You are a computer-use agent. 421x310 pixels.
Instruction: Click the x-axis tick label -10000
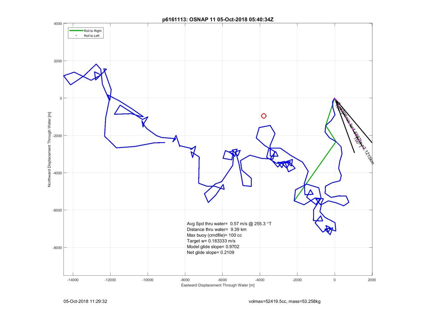click(x=148, y=280)
